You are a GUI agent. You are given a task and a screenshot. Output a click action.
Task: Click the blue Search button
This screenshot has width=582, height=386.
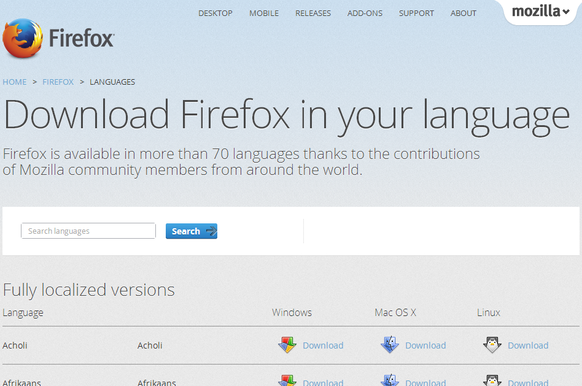[191, 231]
